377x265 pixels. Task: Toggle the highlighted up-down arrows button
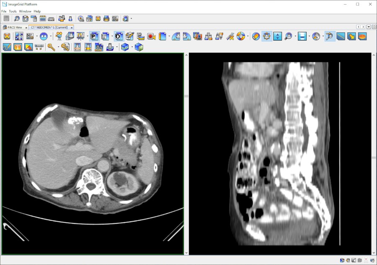[x=277, y=36]
